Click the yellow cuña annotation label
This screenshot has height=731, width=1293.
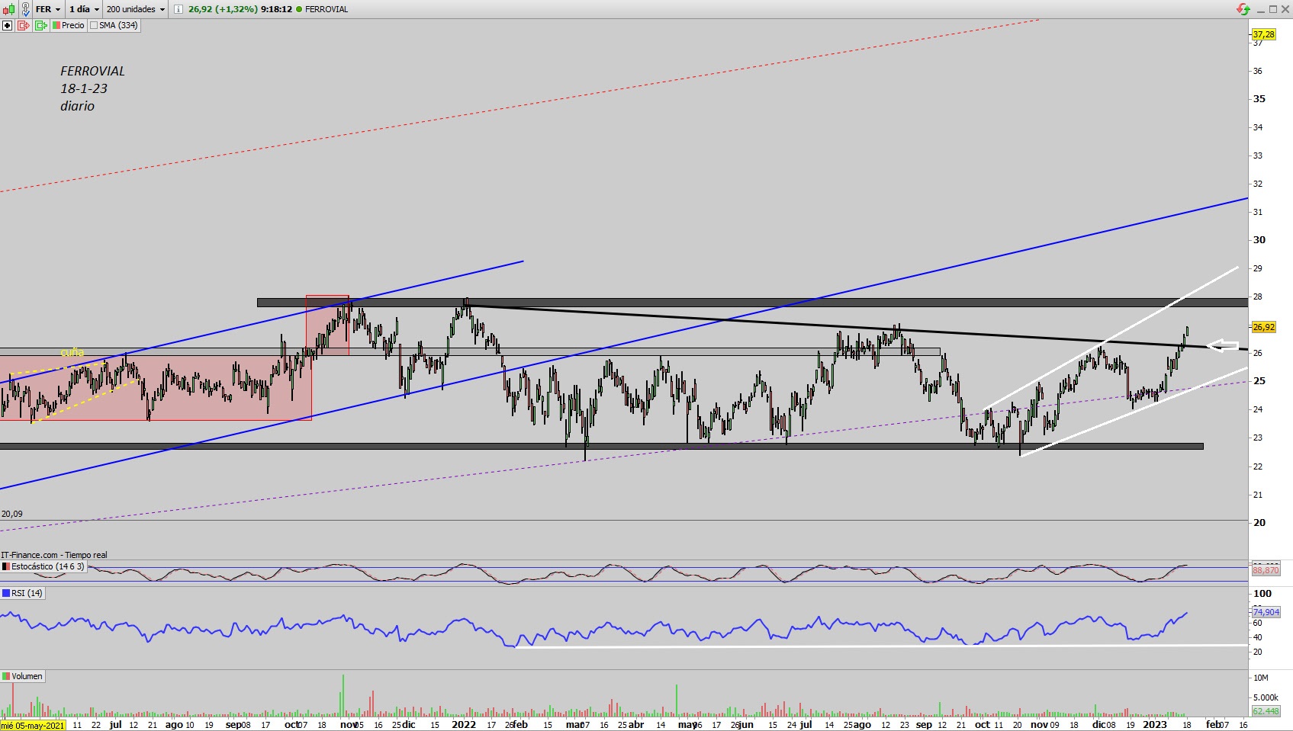click(x=72, y=352)
